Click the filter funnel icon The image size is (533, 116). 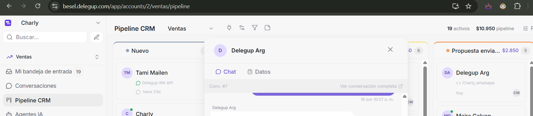[x=255, y=28]
